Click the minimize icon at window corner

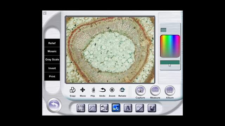coord(45,13)
